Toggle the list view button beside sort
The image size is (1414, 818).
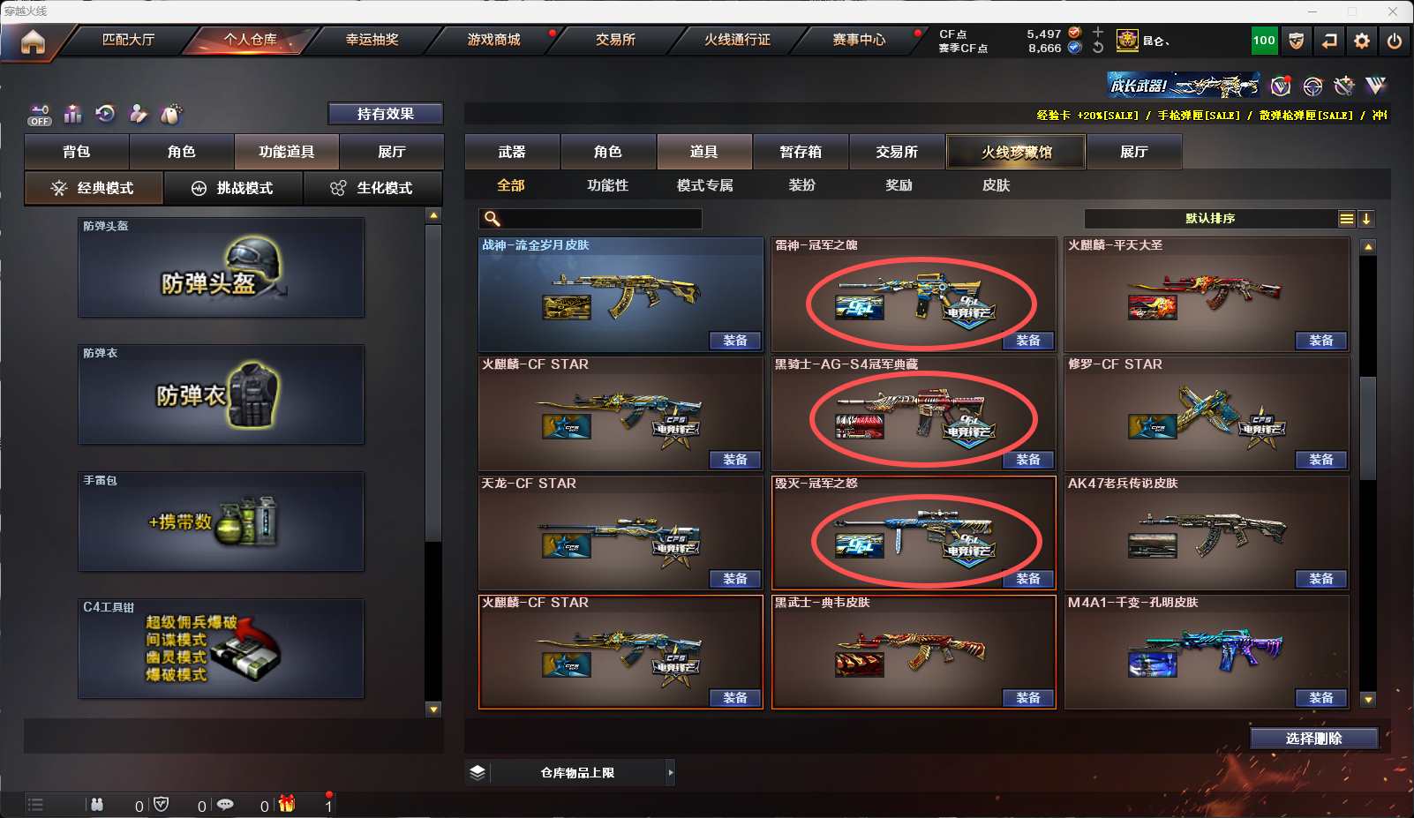click(1347, 219)
